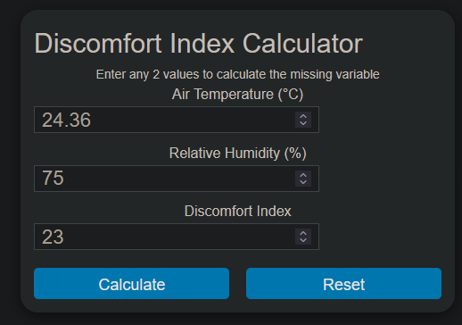
Task: Focus the Relative Humidity input field
Action: (x=177, y=179)
